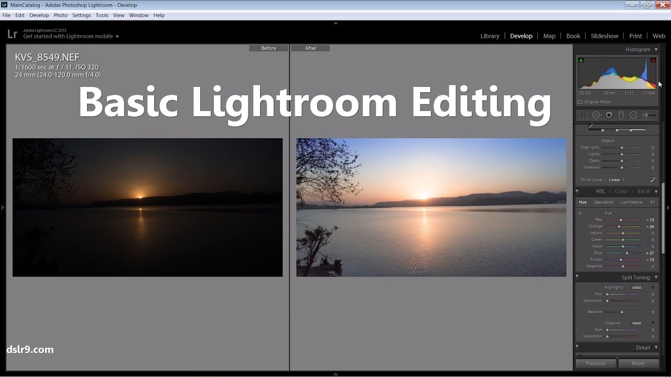This screenshot has height=377, width=671.
Task: Click the Orange hue slider handle
Action: (619, 227)
